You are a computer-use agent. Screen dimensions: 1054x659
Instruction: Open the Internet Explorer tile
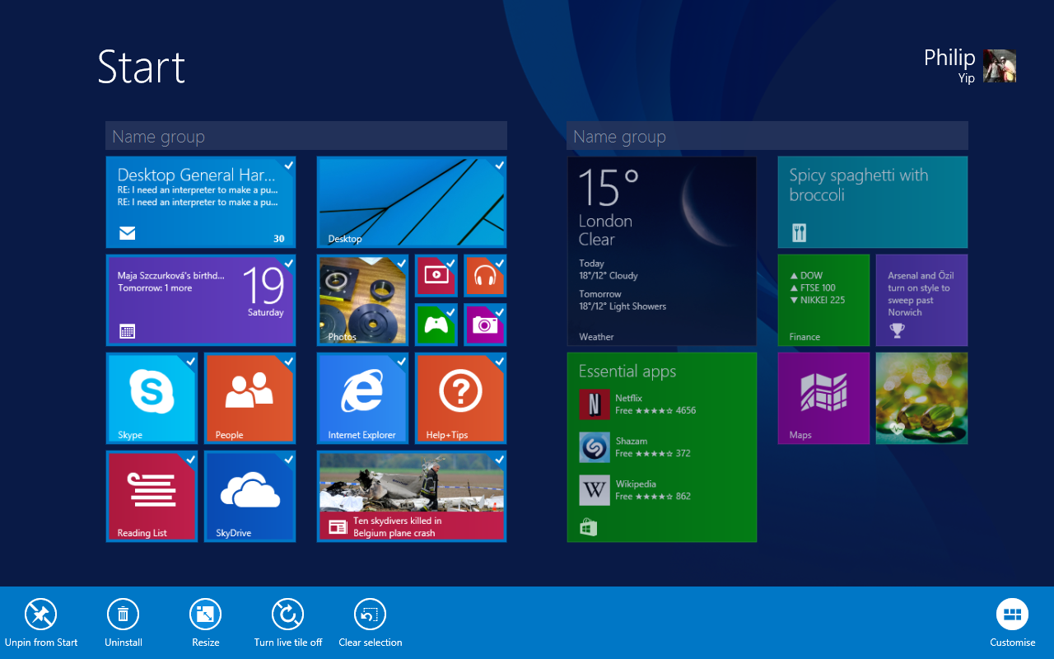click(362, 399)
